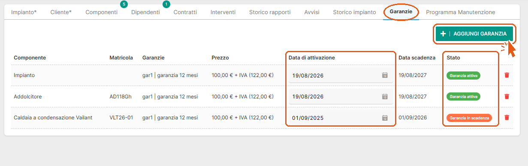Click gar1 warranty text in Caldaia Vaillant row
528x166 pixels.
coord(170,118)
